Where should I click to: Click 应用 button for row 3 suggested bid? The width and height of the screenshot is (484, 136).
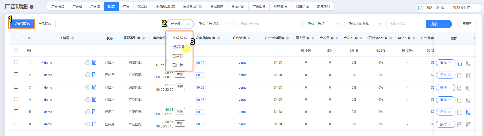point(180,87)
